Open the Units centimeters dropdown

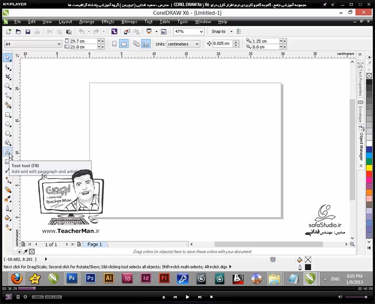(x=197, y=44)
